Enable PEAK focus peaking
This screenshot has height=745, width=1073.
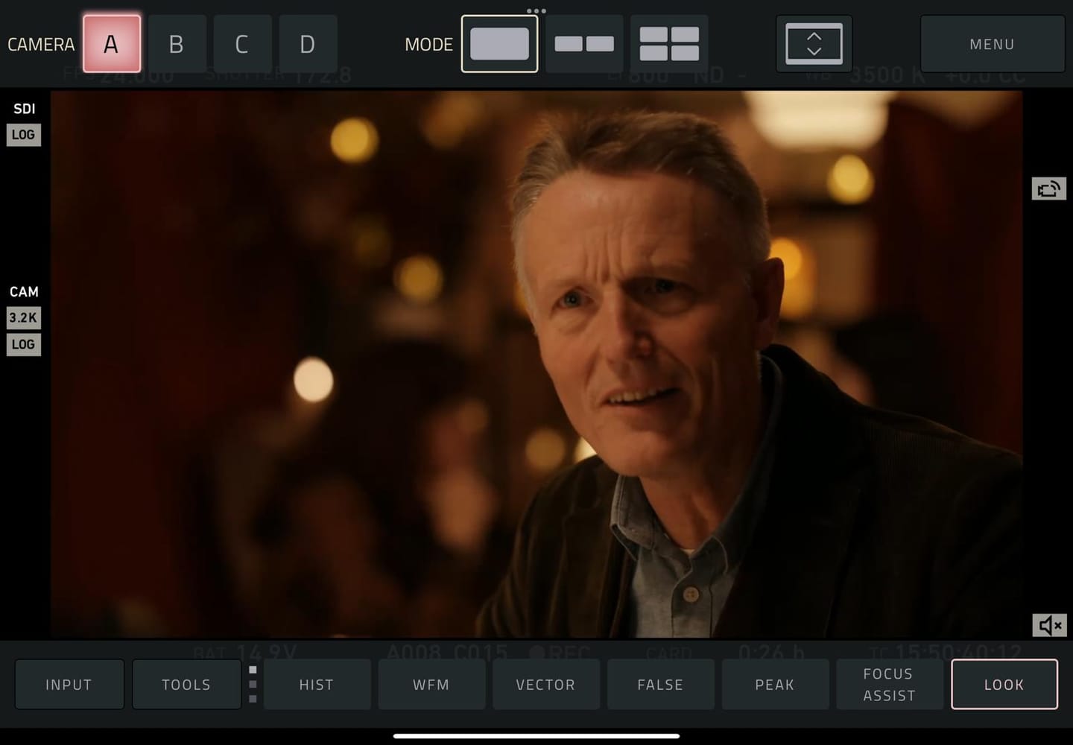[x=775, y=684]
